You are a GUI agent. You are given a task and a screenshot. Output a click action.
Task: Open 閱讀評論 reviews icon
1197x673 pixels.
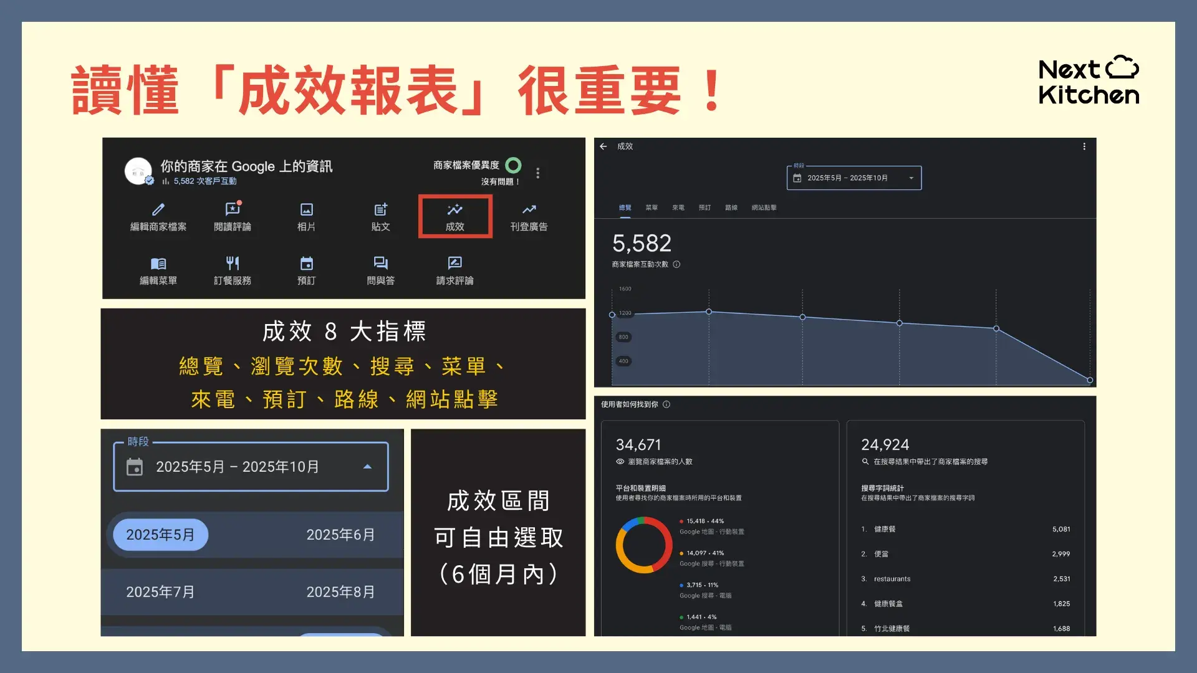coord(232,210)
